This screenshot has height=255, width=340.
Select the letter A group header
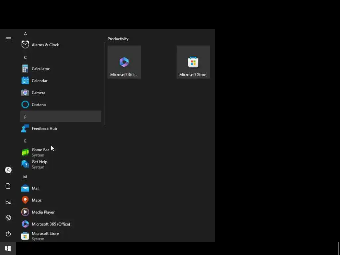25,34
